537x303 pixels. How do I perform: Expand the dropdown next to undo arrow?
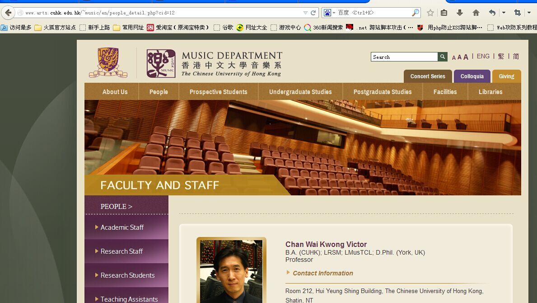[504, 13]
